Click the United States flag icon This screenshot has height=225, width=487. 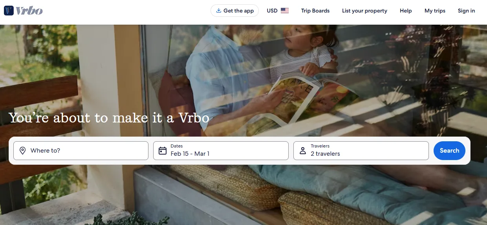(x=285, y=11)
